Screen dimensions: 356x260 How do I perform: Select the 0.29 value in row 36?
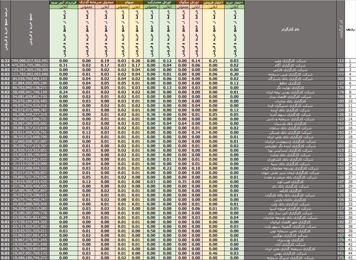(64, 218)
